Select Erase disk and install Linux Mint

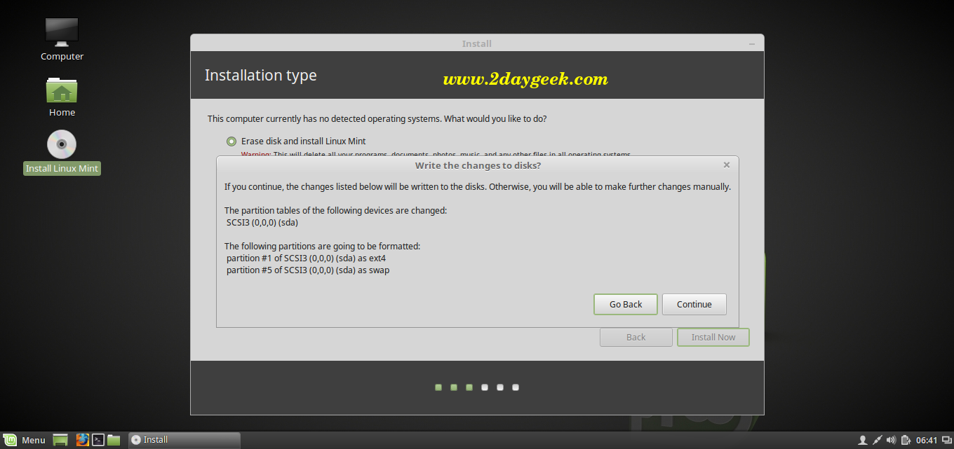pyautogui.click(x=231, y=141)
